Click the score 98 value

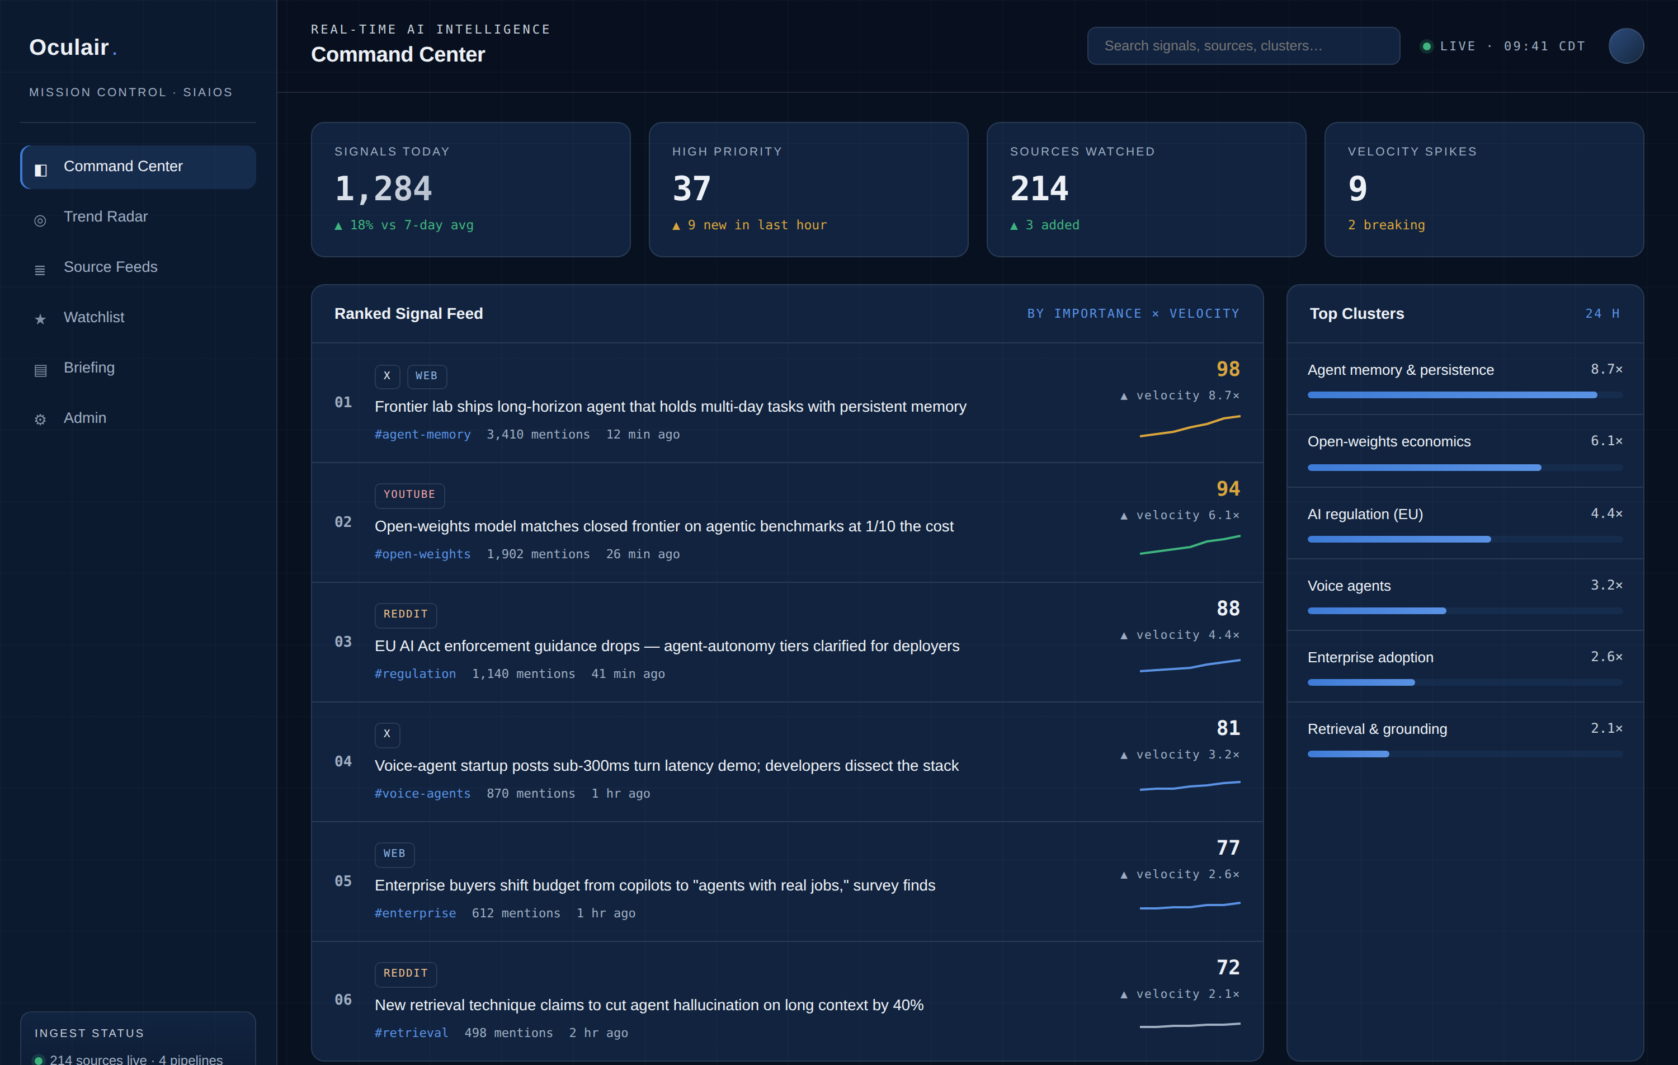click(1228, 369)
